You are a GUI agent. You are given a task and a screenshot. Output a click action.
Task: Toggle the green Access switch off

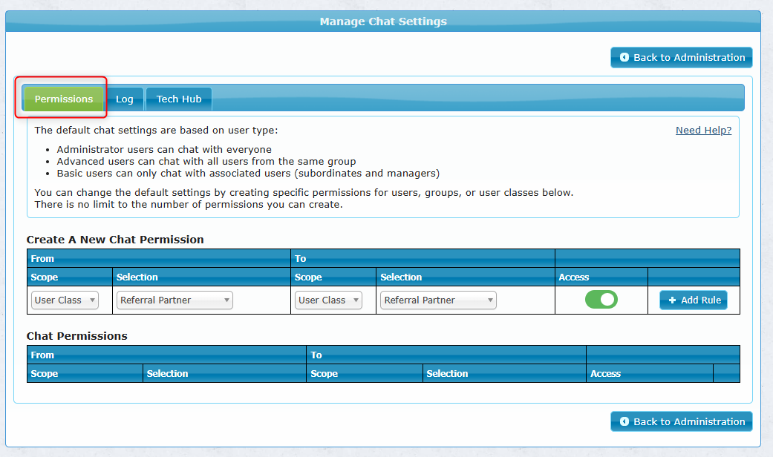click(601, 300)
